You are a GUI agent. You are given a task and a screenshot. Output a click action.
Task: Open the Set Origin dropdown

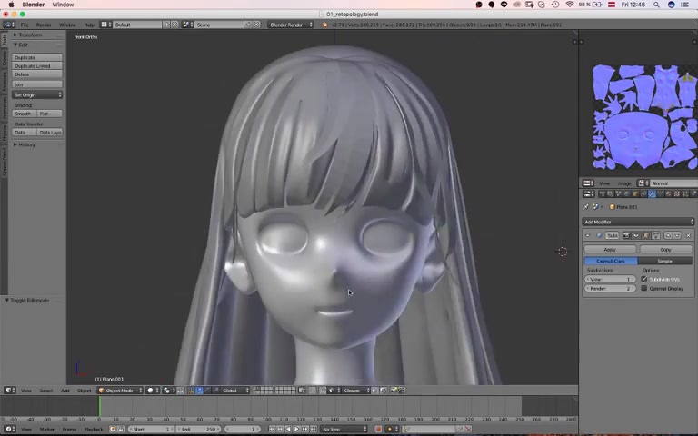37,94
